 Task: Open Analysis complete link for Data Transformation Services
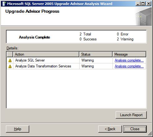tap(129, 66)
